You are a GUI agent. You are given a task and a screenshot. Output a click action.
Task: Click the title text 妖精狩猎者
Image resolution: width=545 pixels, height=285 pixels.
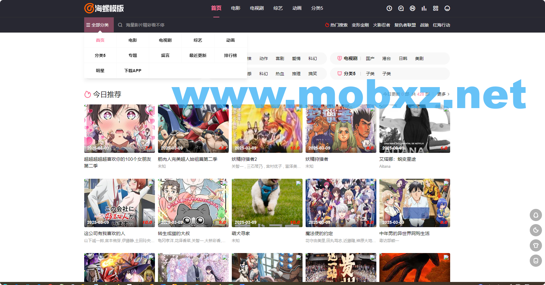pyautogui.click(x=317, y=159)
